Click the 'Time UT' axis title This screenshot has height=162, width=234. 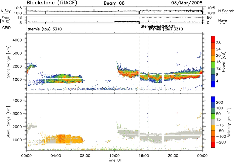(114, 160)
